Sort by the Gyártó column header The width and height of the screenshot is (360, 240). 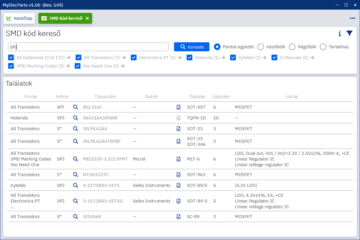click(151, 97)
